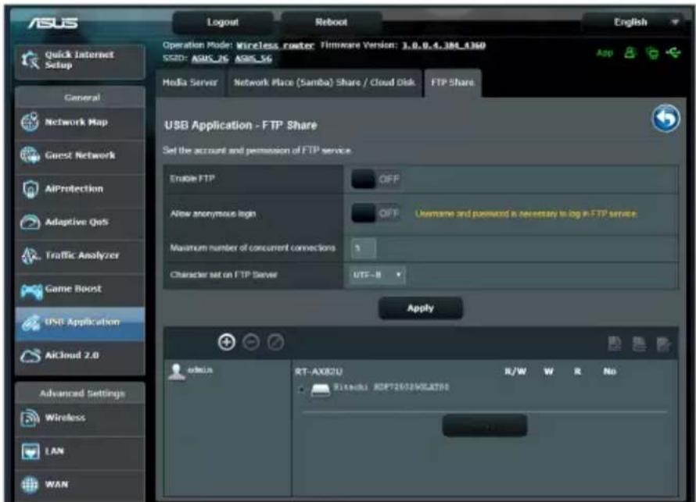Click the Logout button

tap(222, 22)
